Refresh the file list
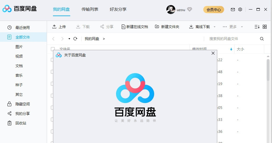272x143 pixels. (75, 39)
